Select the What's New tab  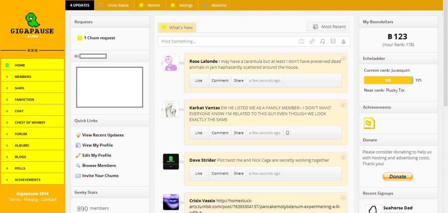pyautogui.click(x=177, y=28)
